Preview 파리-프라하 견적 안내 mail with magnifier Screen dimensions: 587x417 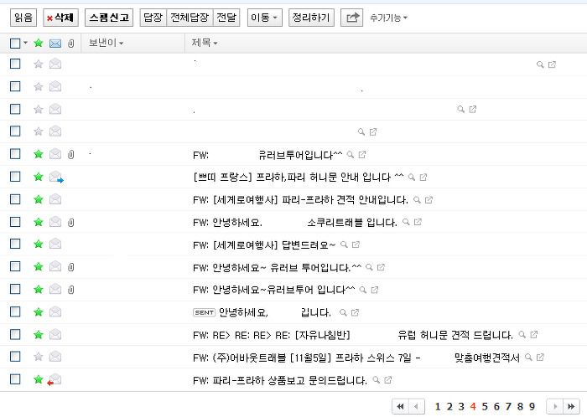tap(417, 200)
